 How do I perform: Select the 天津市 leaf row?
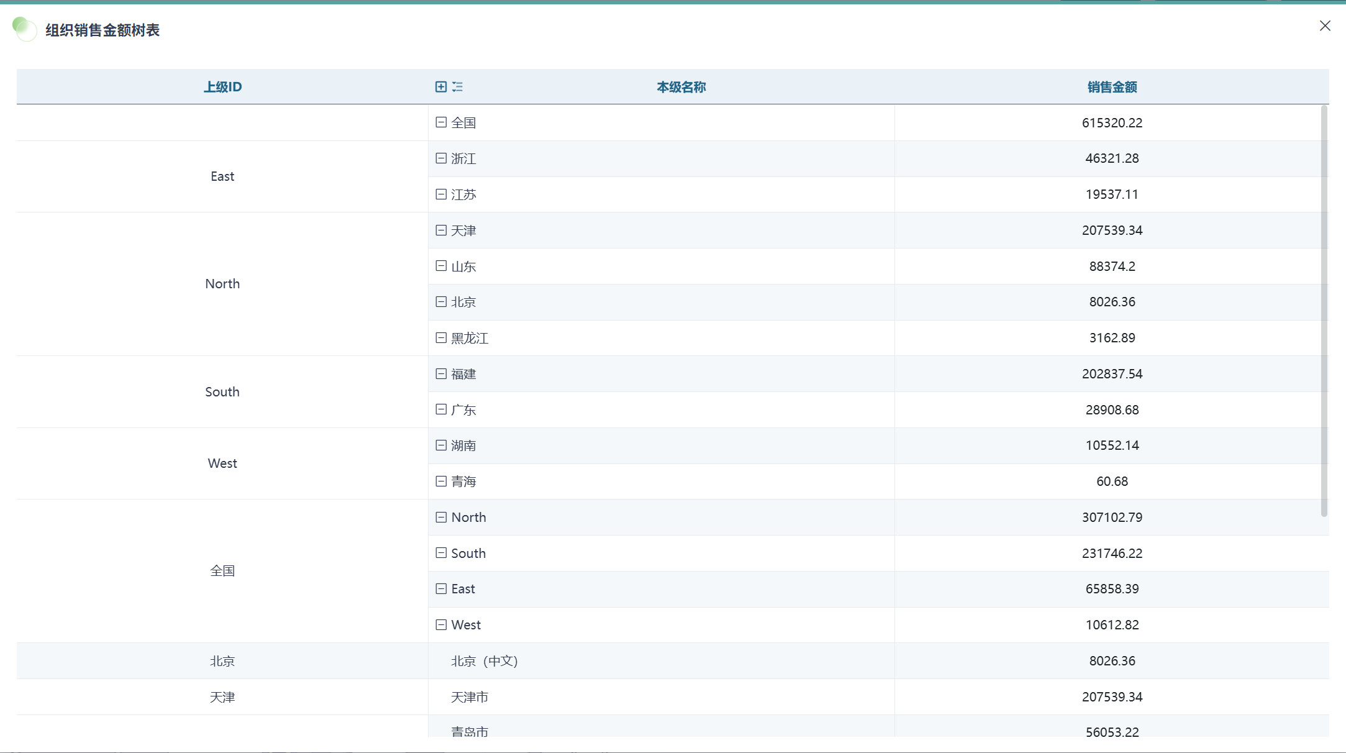point(470,697)
